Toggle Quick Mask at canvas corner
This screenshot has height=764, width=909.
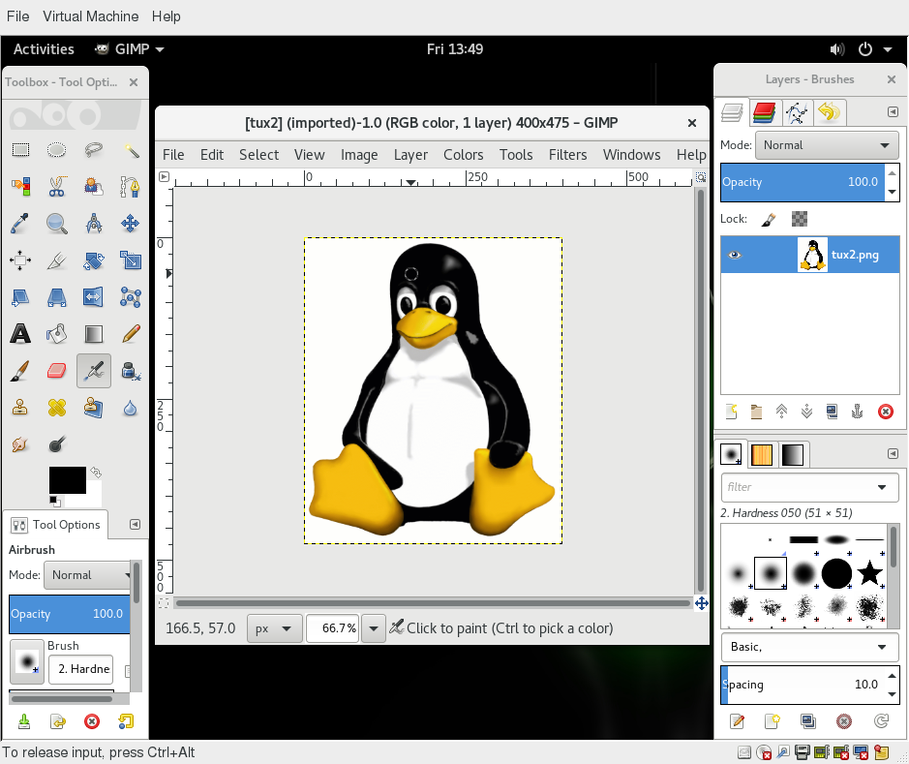tap(164, 603)
